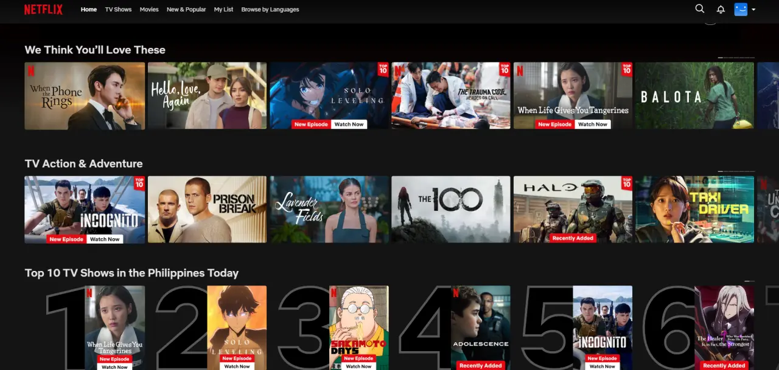Click the Netflix N logo on When the Phone Rings

click(31, 71)
